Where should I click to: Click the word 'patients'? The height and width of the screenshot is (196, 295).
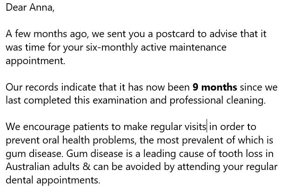90,127
